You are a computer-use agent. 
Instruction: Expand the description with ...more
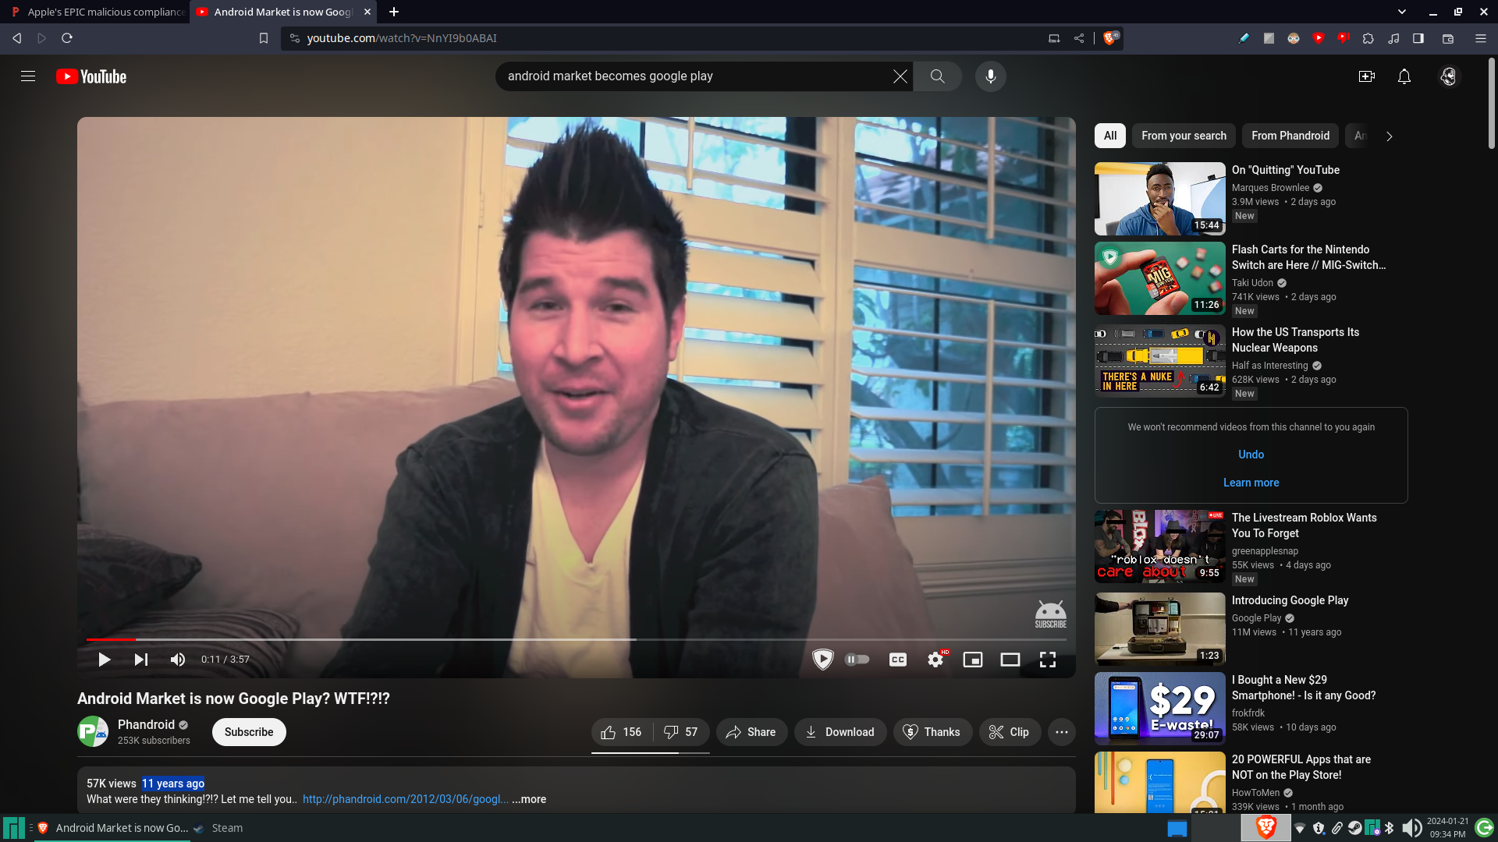point(529,799)
